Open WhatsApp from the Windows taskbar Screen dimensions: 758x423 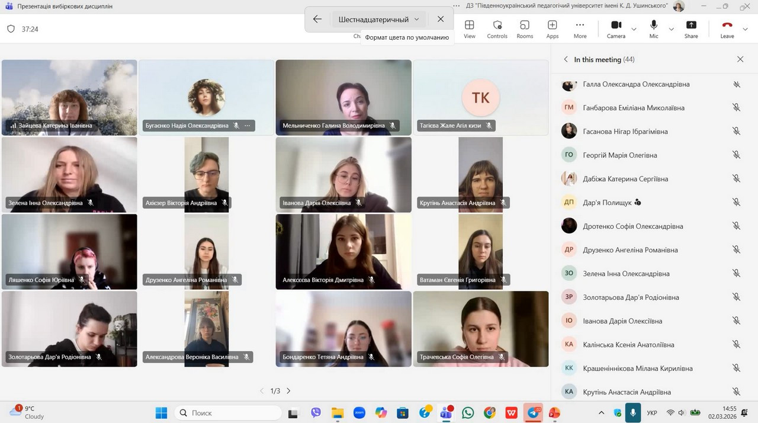pyautogui.click(x=468, y=413)
